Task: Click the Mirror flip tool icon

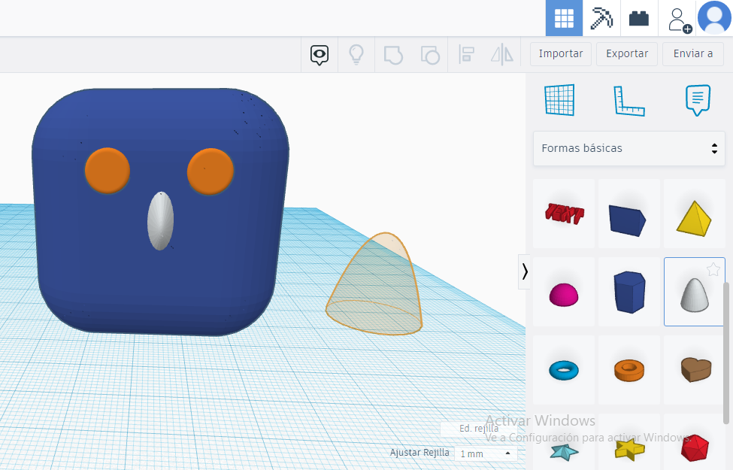Action: pos(502,54)
